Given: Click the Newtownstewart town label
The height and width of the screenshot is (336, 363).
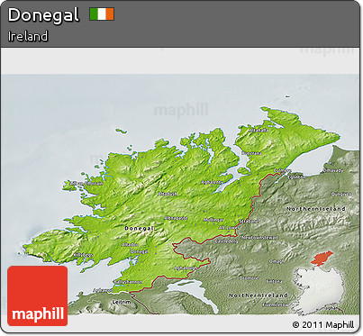Looking at the screenshot, I should tap(260, 238).
